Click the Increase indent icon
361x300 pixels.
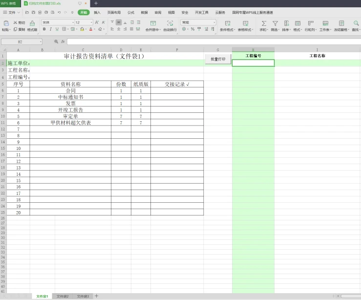139,22
